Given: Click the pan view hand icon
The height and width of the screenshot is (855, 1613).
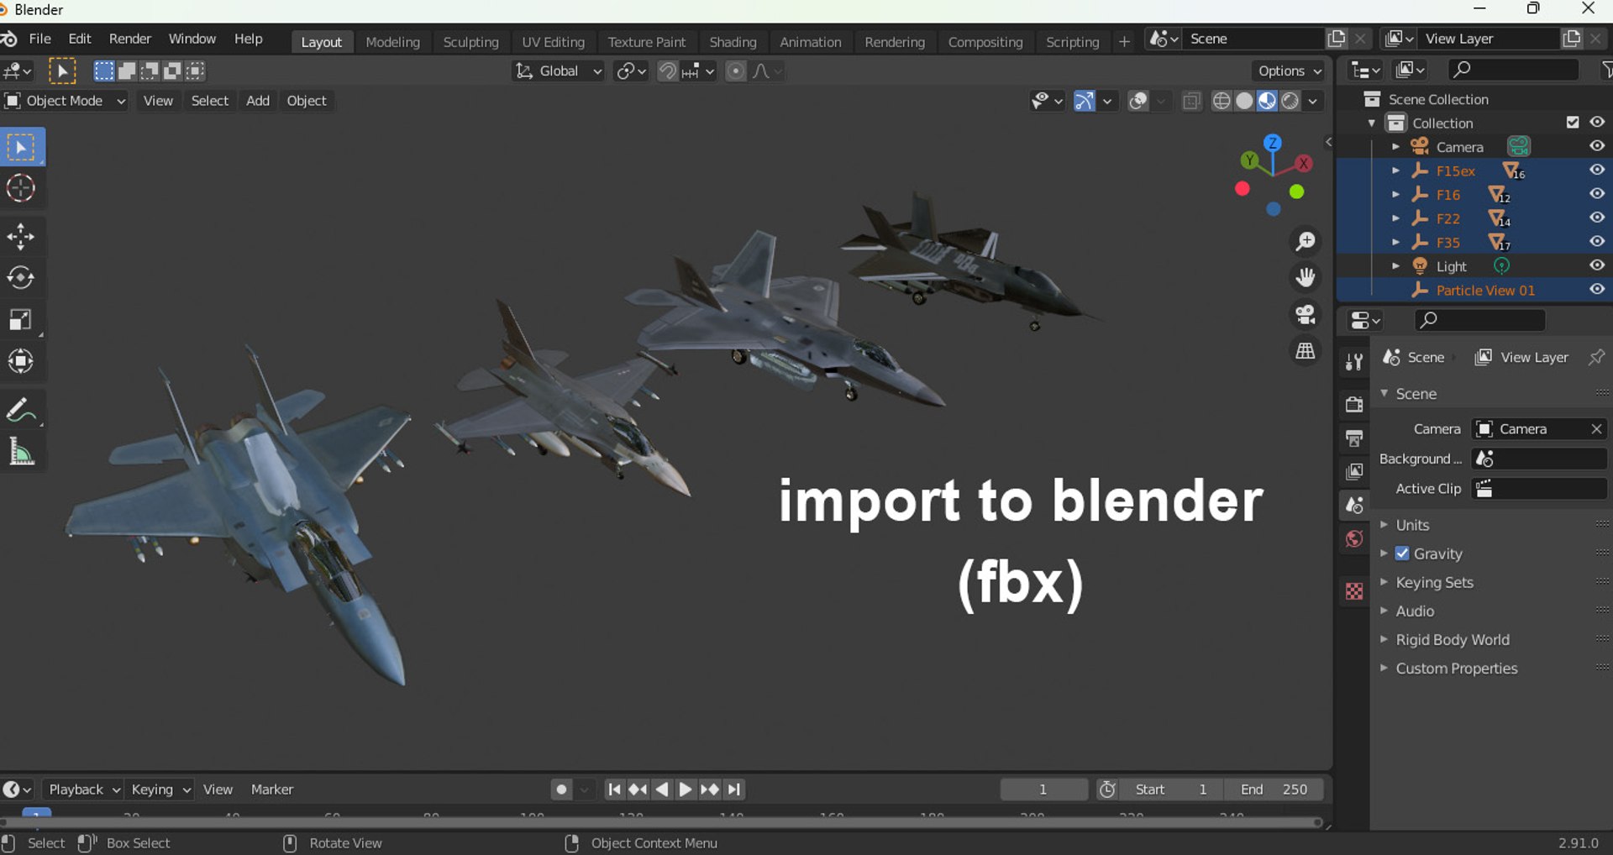Looking at the screenshot, I should tap(1306, 278).
